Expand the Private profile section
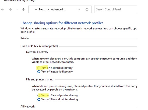Image resolution: width=148 pixels, height=110 pixels. (x=25, y=38)
